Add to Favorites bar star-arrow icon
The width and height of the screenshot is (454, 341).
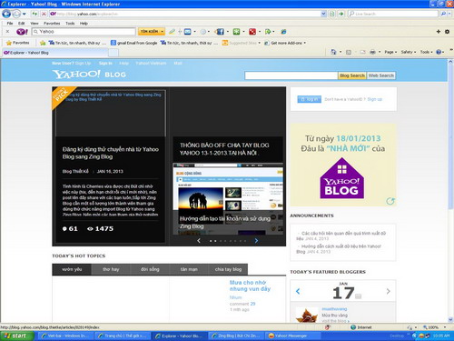click(x=43, y=43)
